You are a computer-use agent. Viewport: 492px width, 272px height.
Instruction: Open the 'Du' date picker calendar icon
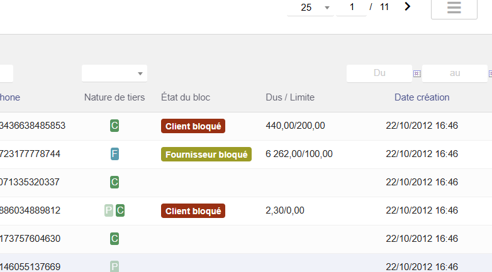click(416, 73)
